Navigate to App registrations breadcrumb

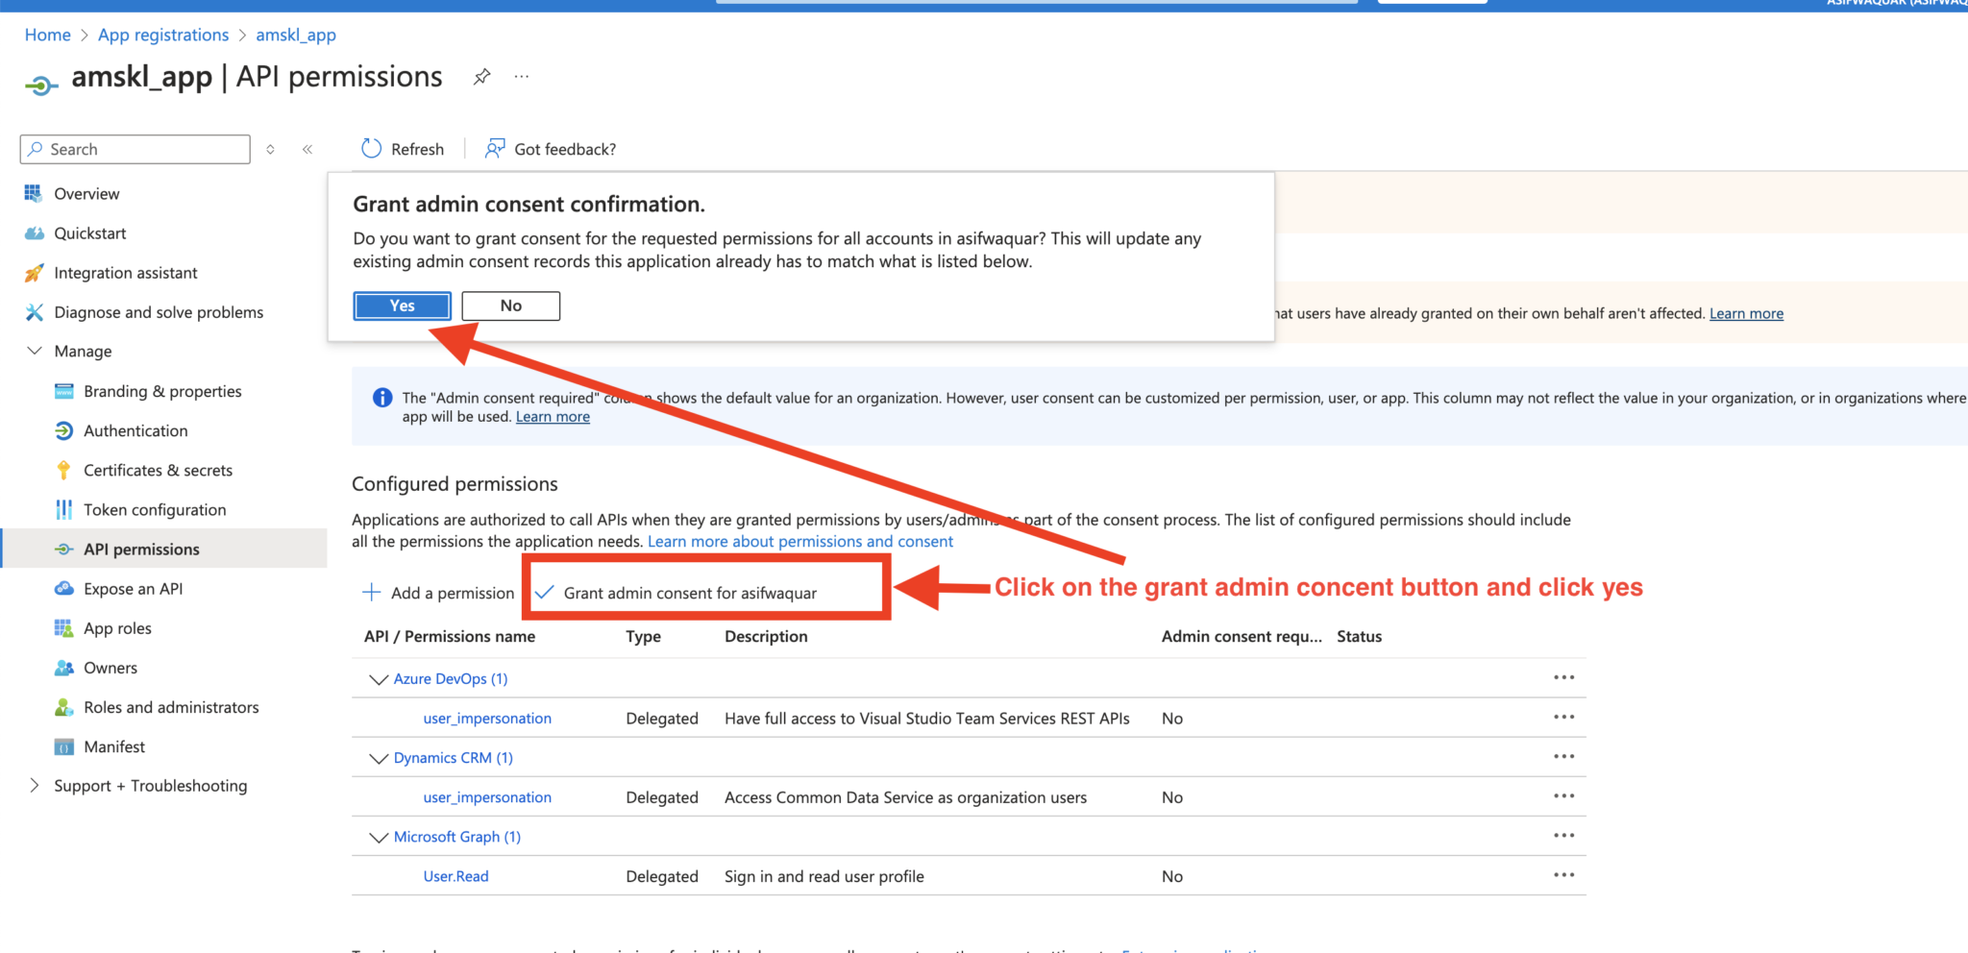(162, 35)
